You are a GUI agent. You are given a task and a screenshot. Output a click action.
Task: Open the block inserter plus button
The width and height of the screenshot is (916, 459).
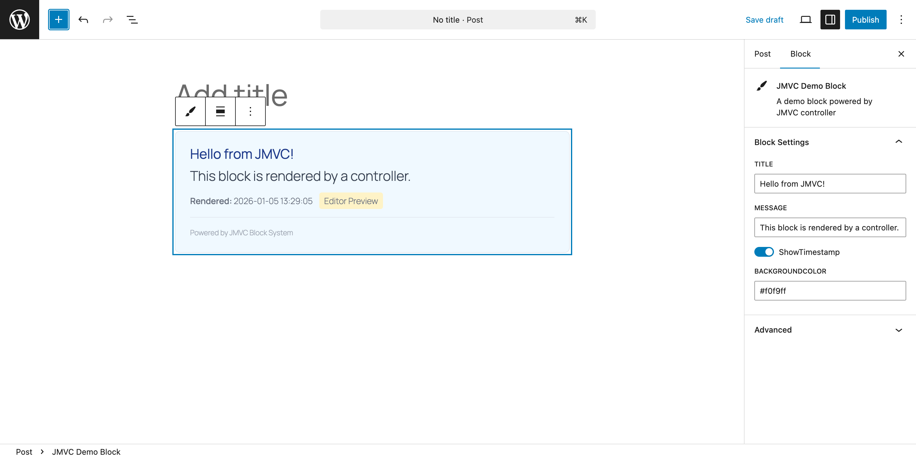point(59,20)
